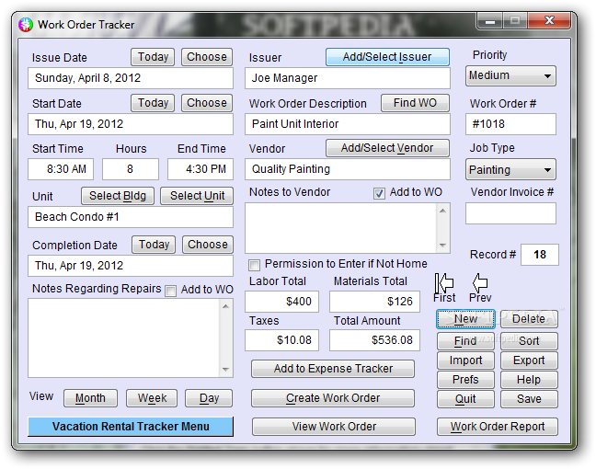Click the Issue Date field

click(131, 78)
